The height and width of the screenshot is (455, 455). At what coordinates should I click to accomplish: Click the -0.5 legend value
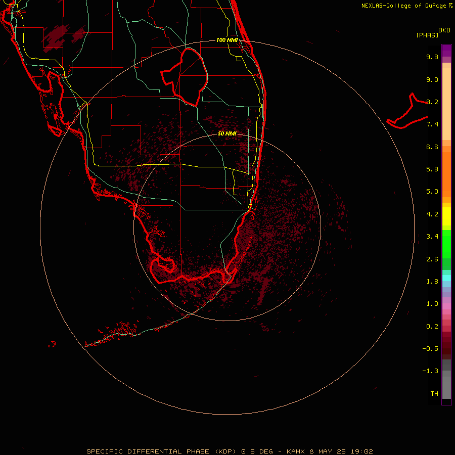tap(430, 349)
